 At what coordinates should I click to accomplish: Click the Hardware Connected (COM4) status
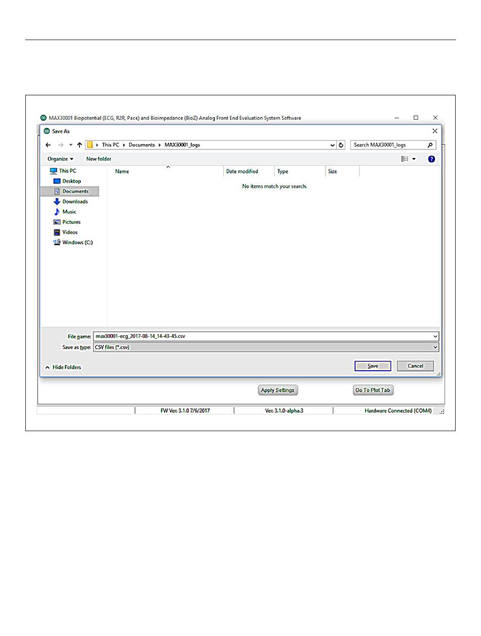coord(398,411)
